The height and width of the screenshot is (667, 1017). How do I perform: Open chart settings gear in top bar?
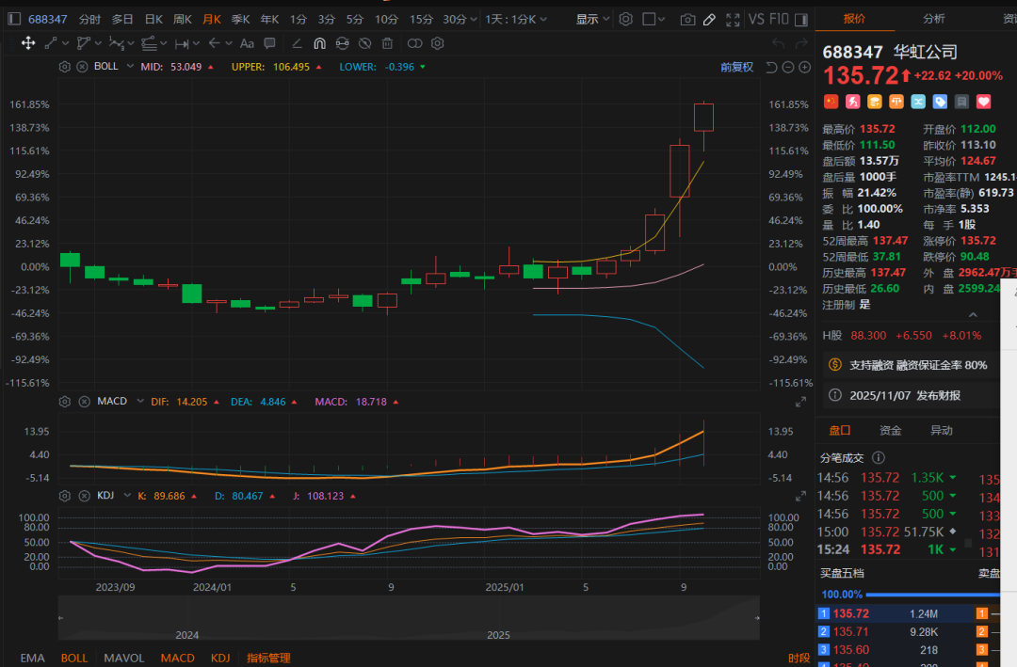625,19
